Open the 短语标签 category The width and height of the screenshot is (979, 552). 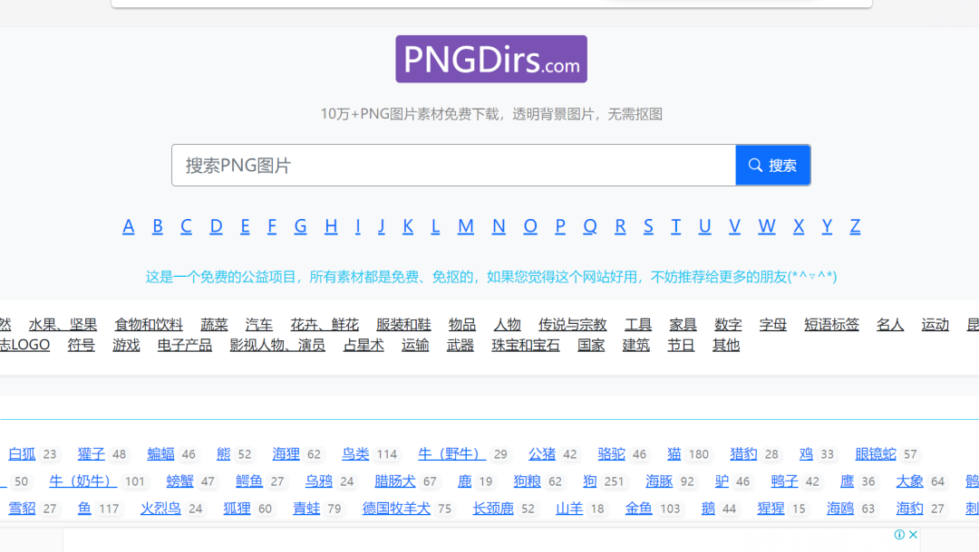coord(831,325)
